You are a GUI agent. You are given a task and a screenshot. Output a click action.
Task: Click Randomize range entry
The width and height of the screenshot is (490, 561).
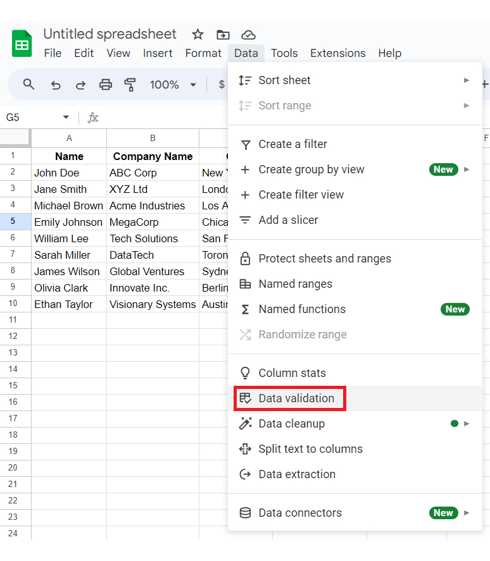[355, 335]
